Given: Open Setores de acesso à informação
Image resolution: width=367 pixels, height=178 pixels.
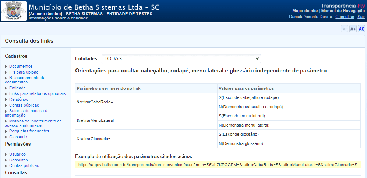Looking at the screenshot, I should coord(26,113).
